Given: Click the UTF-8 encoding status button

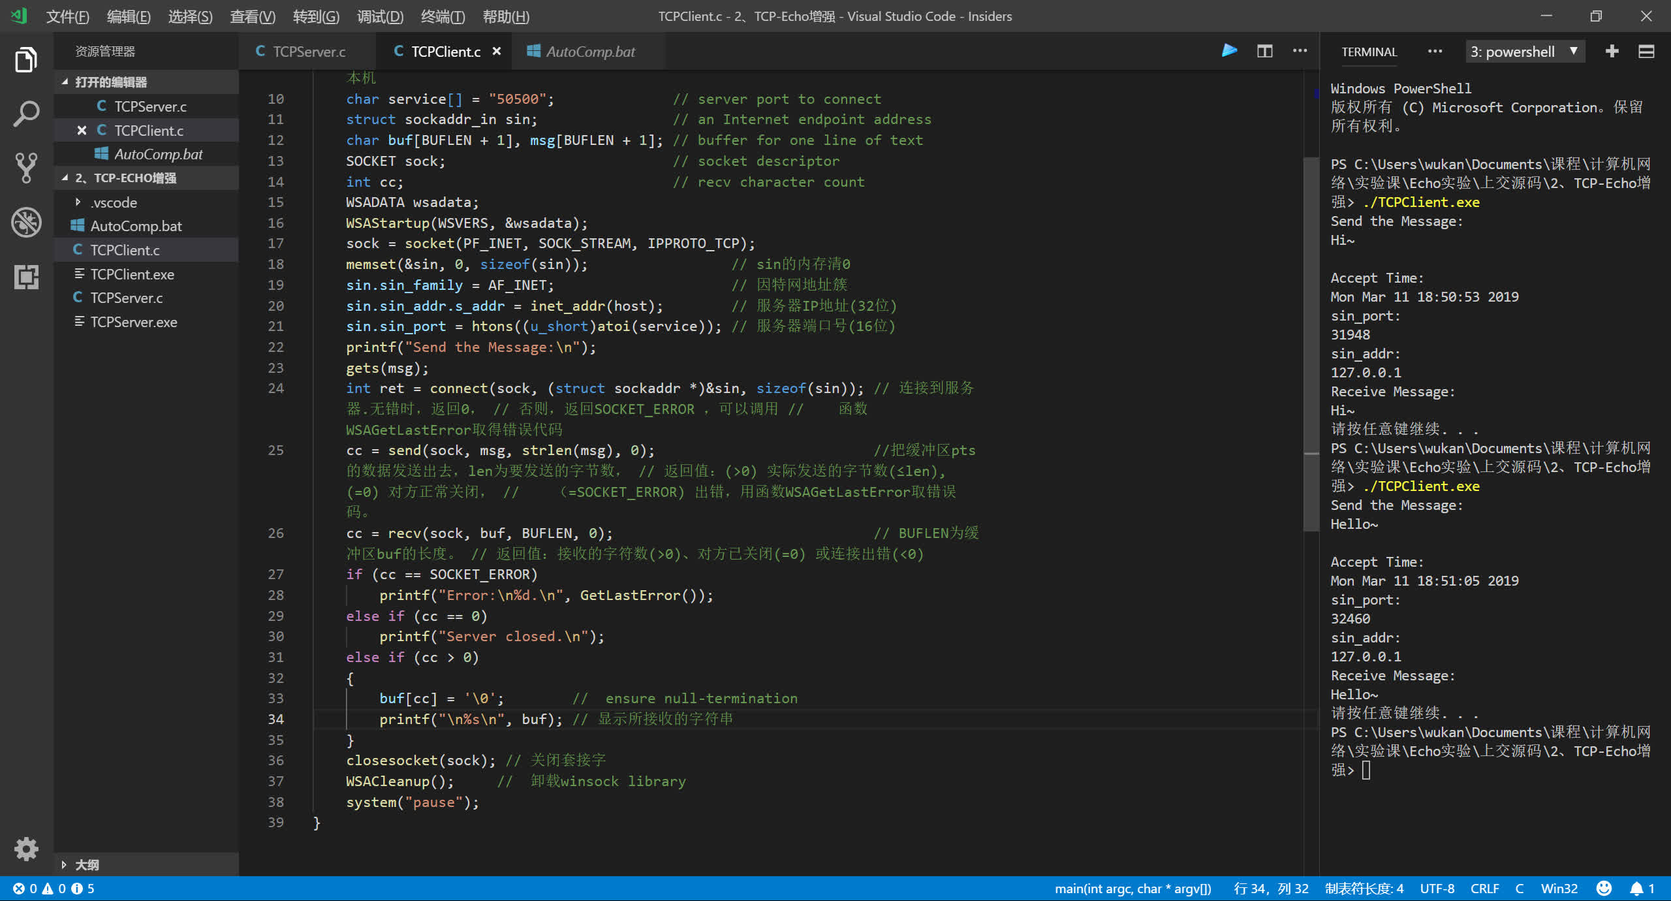Looking at the screenshot, I should tap(1437, 889).
